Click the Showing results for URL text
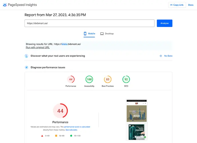This screenshot has width=197, height=143. (53, 44)
